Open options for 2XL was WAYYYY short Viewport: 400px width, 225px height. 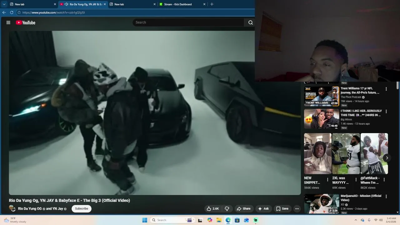click(356, 180)
